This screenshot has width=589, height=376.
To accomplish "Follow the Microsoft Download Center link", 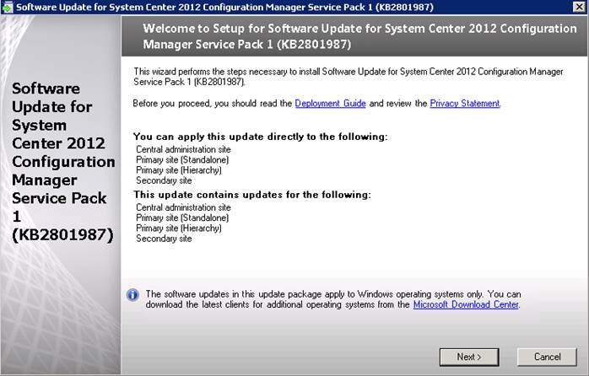I will coord(466,304).
